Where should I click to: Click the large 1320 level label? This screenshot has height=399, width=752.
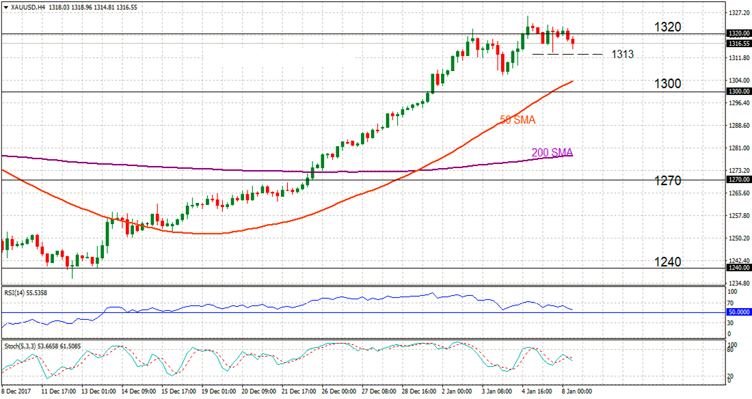click(667, 27)
